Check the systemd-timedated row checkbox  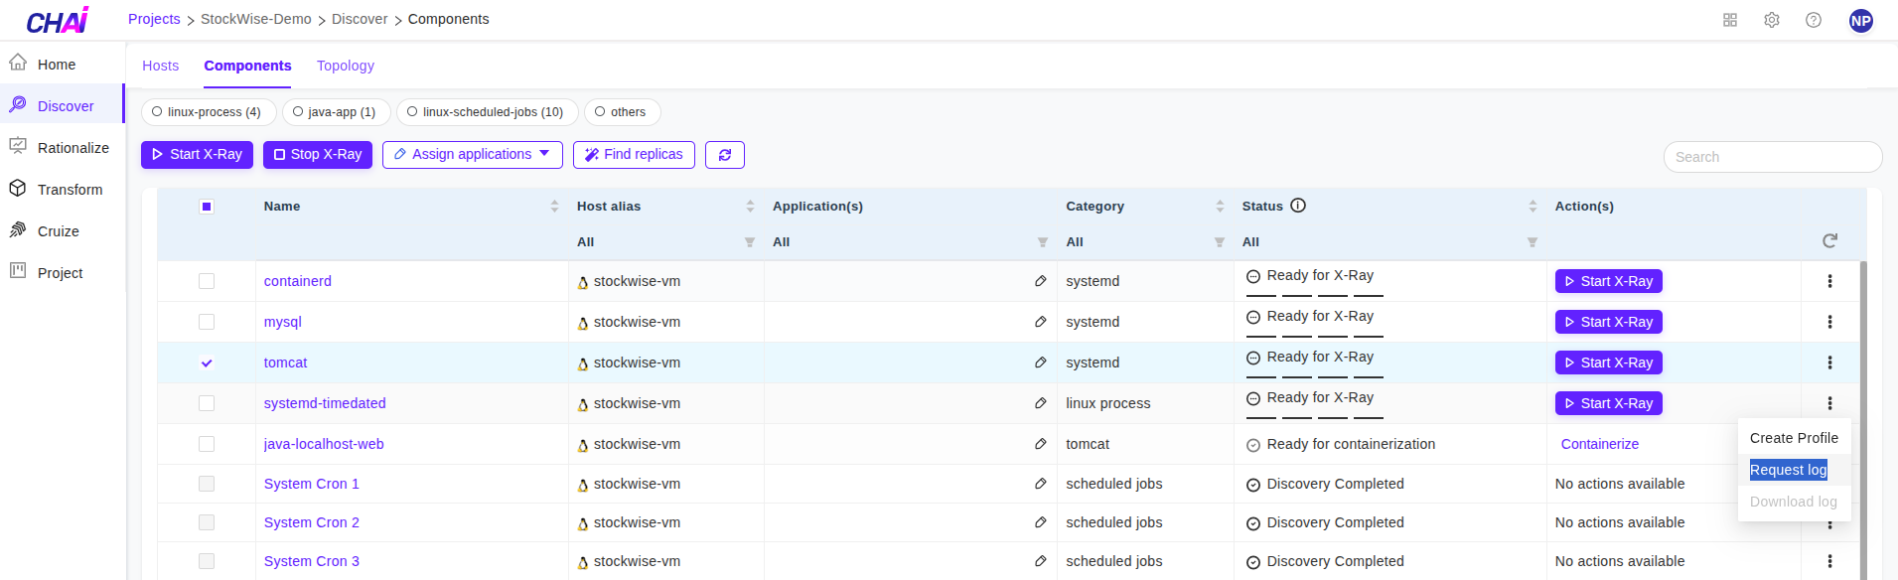[207, 403]
